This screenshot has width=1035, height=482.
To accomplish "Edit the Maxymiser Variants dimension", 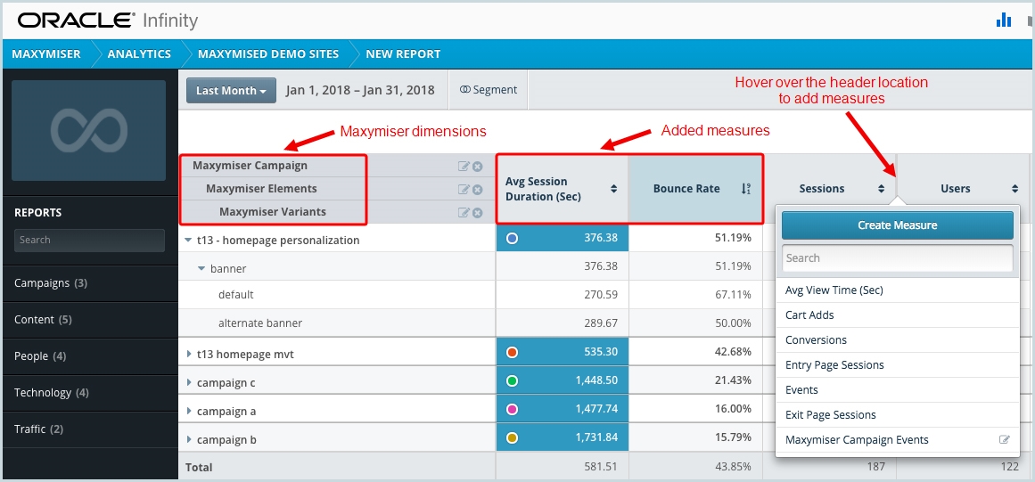I will (464, 213).
